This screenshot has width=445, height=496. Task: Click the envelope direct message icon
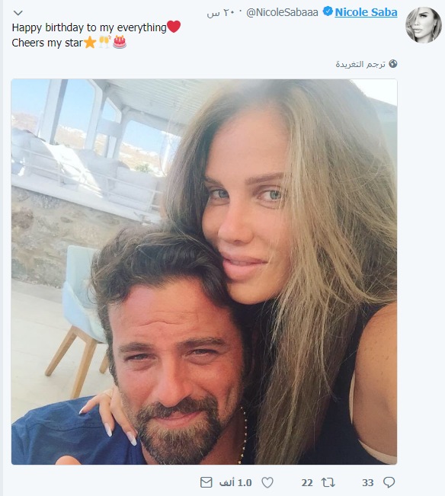(x=206, y=482)
